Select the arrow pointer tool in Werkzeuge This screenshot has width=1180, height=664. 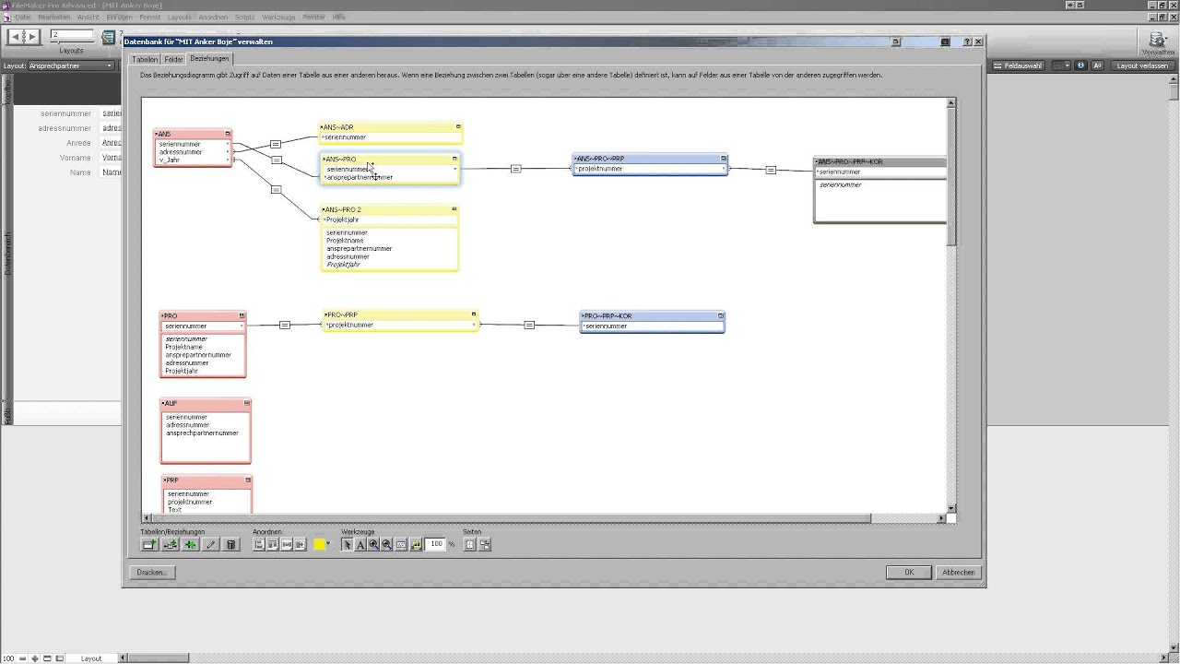pyautogui.click(x=348, y=545)
